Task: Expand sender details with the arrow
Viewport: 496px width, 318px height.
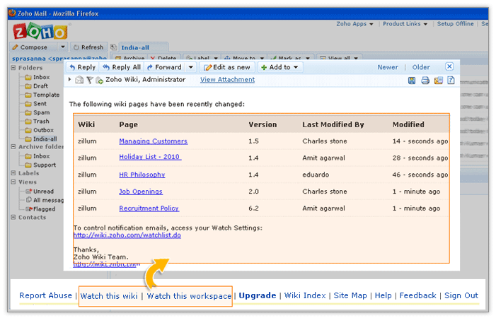Action: click(x=70, y=80)
